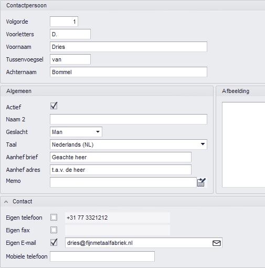The height and width of the screenshot is (268, 265).
Task: Click the empty Afbeelding image area
Action: tap(243, 145)
